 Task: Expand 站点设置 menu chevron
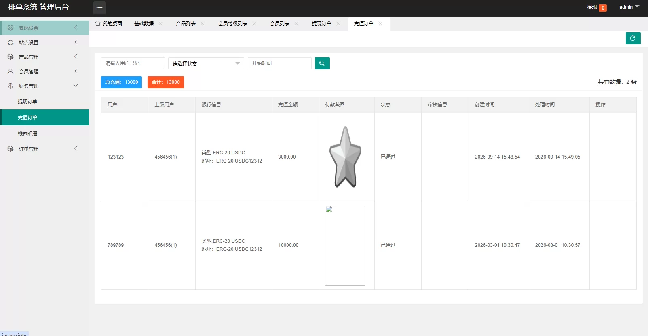coord(76,42)
